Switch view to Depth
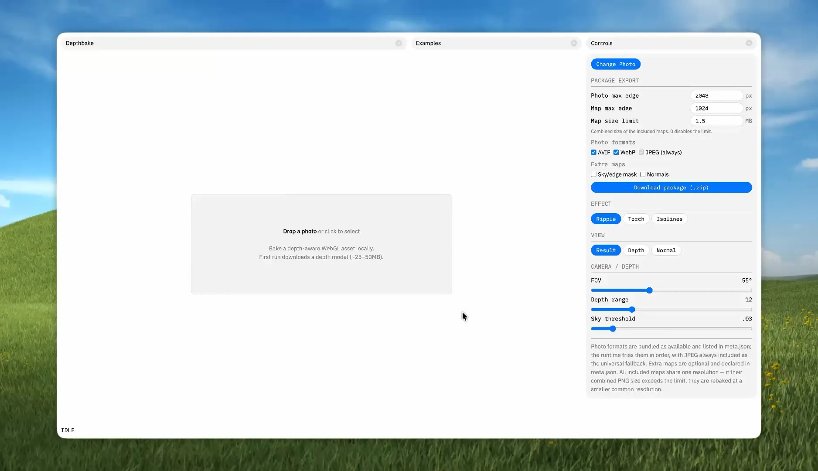The height and width of the screenshot is (471, 818). (636, 250)
